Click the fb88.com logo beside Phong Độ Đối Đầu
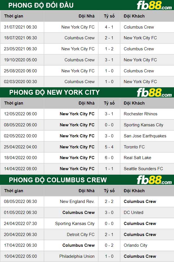Screen dimensions: 174x262 [154, 5]
